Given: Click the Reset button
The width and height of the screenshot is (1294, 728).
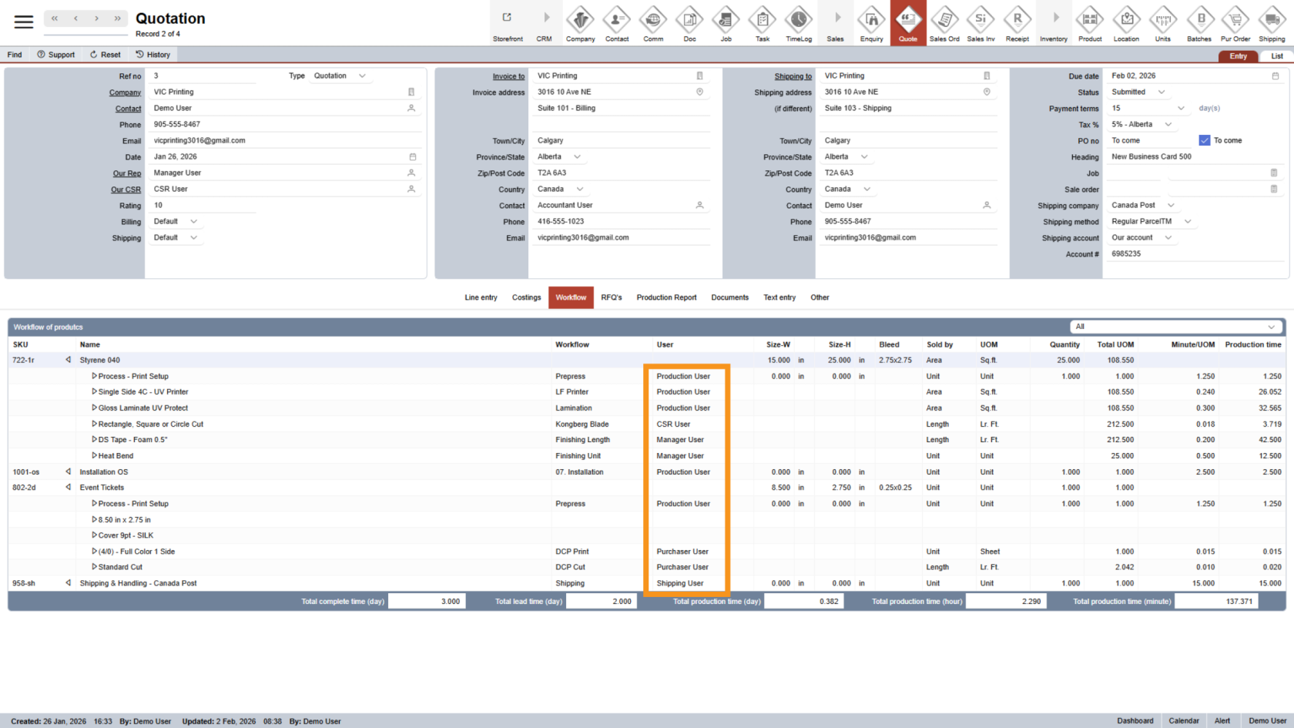Looking at the screenshot, I should point(104,54).
